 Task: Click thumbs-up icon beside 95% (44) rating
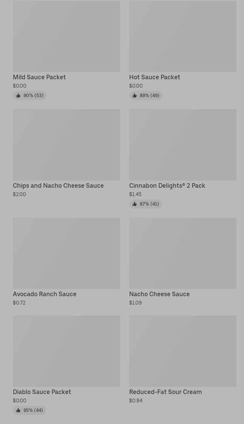pos(18,410)
